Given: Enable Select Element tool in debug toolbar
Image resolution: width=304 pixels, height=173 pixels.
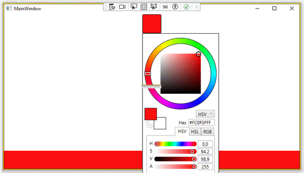Looking at the screenshot, I should pyautogui.click(x=134, y=7).
